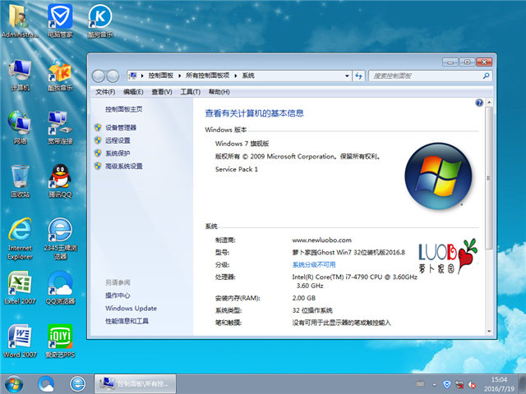
Task: Open 酷我音乐 desktop shortcut
Action: 60,75
